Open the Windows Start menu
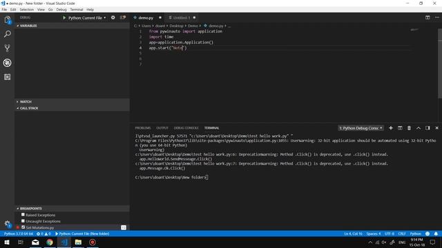The image size is (442, 248). tap(7, 242)
